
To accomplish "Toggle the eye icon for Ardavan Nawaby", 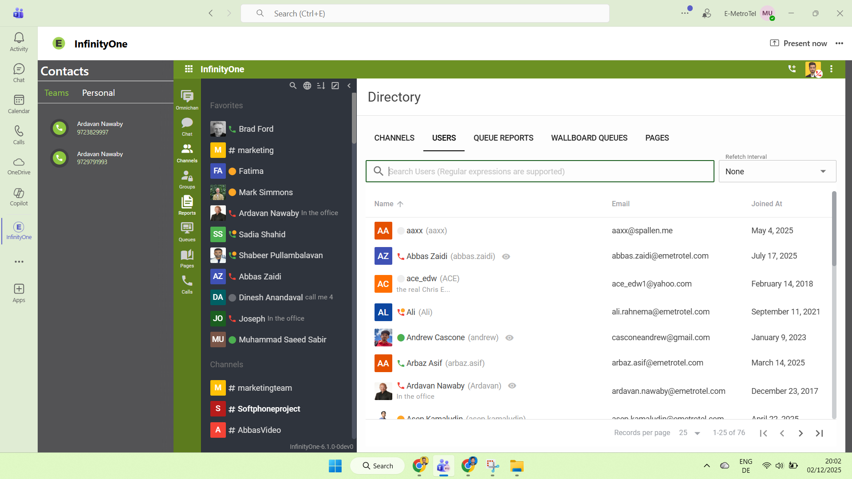I will (x=512, y=386).
